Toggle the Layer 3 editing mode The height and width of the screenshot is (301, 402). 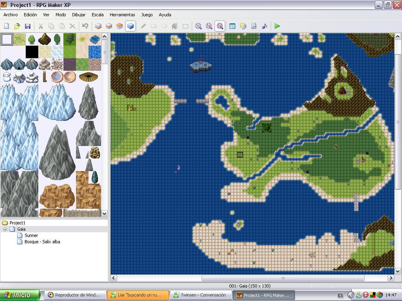tap(120, 26)
